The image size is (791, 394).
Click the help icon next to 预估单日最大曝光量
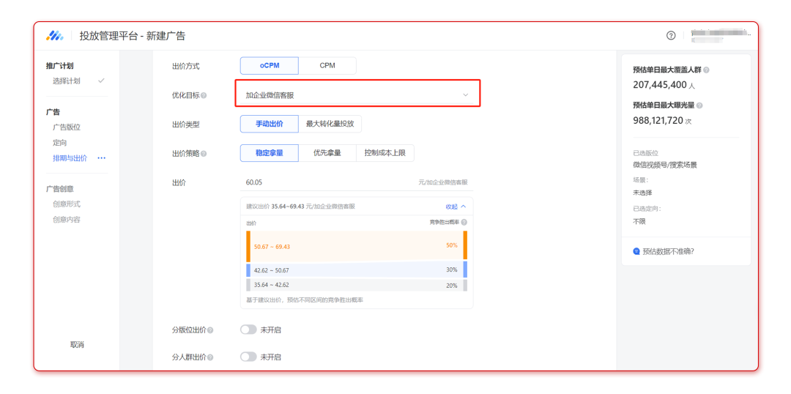point(699,105)
